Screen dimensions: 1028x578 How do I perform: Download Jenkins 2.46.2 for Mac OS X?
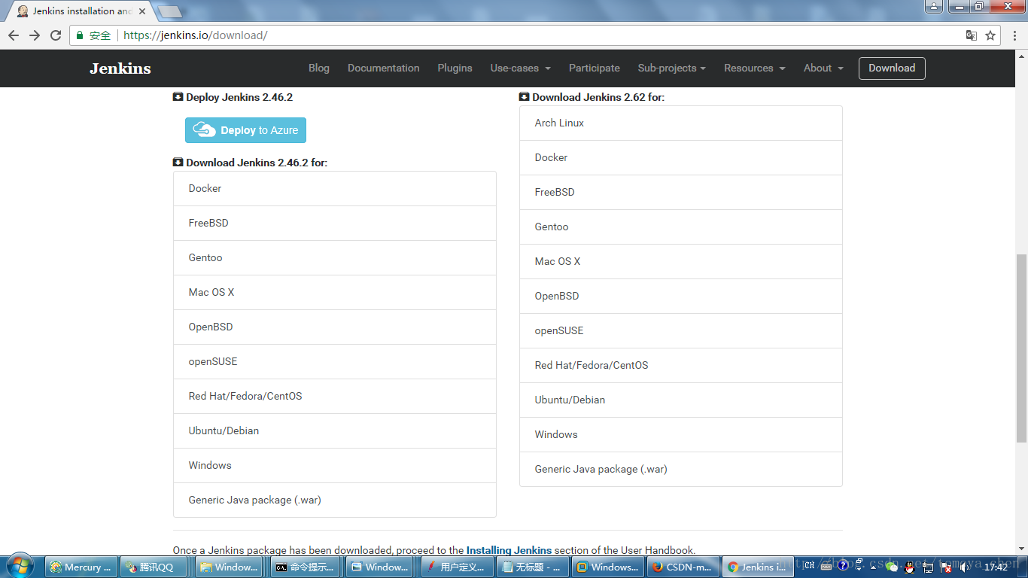click(x=335, y=293)
